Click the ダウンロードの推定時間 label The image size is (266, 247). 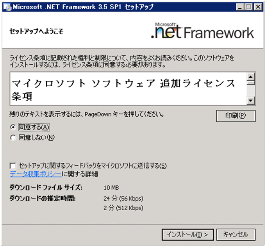pos(43,198)
